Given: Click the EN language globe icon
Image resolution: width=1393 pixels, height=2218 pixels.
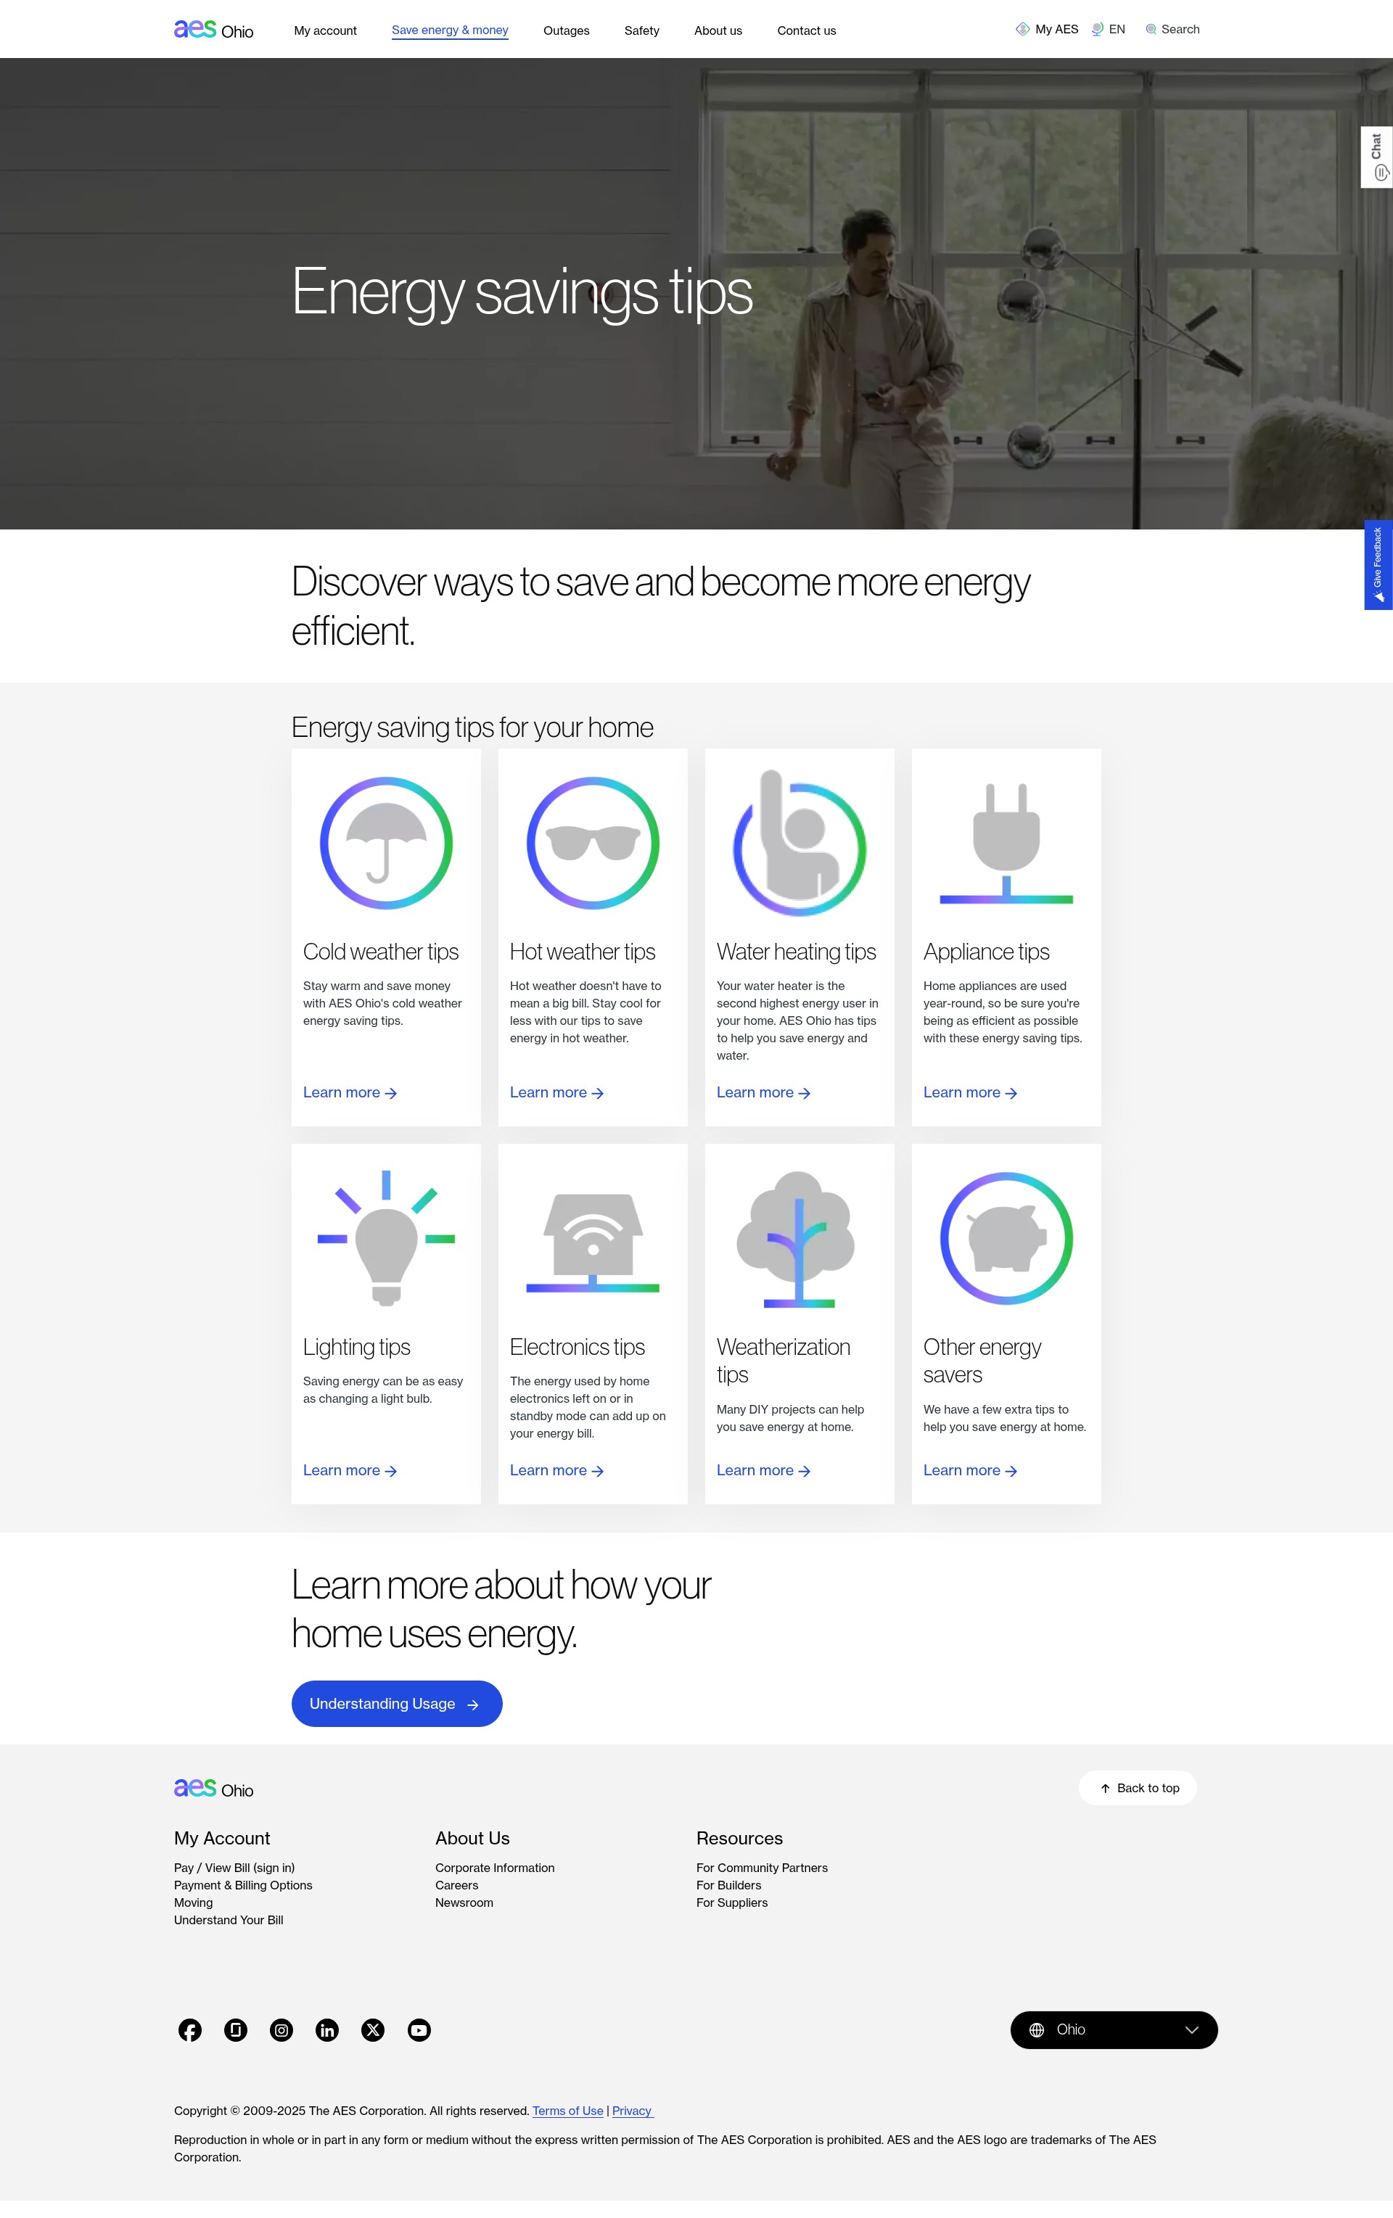Looking at the screenshot, I should tap(1097, 30).
